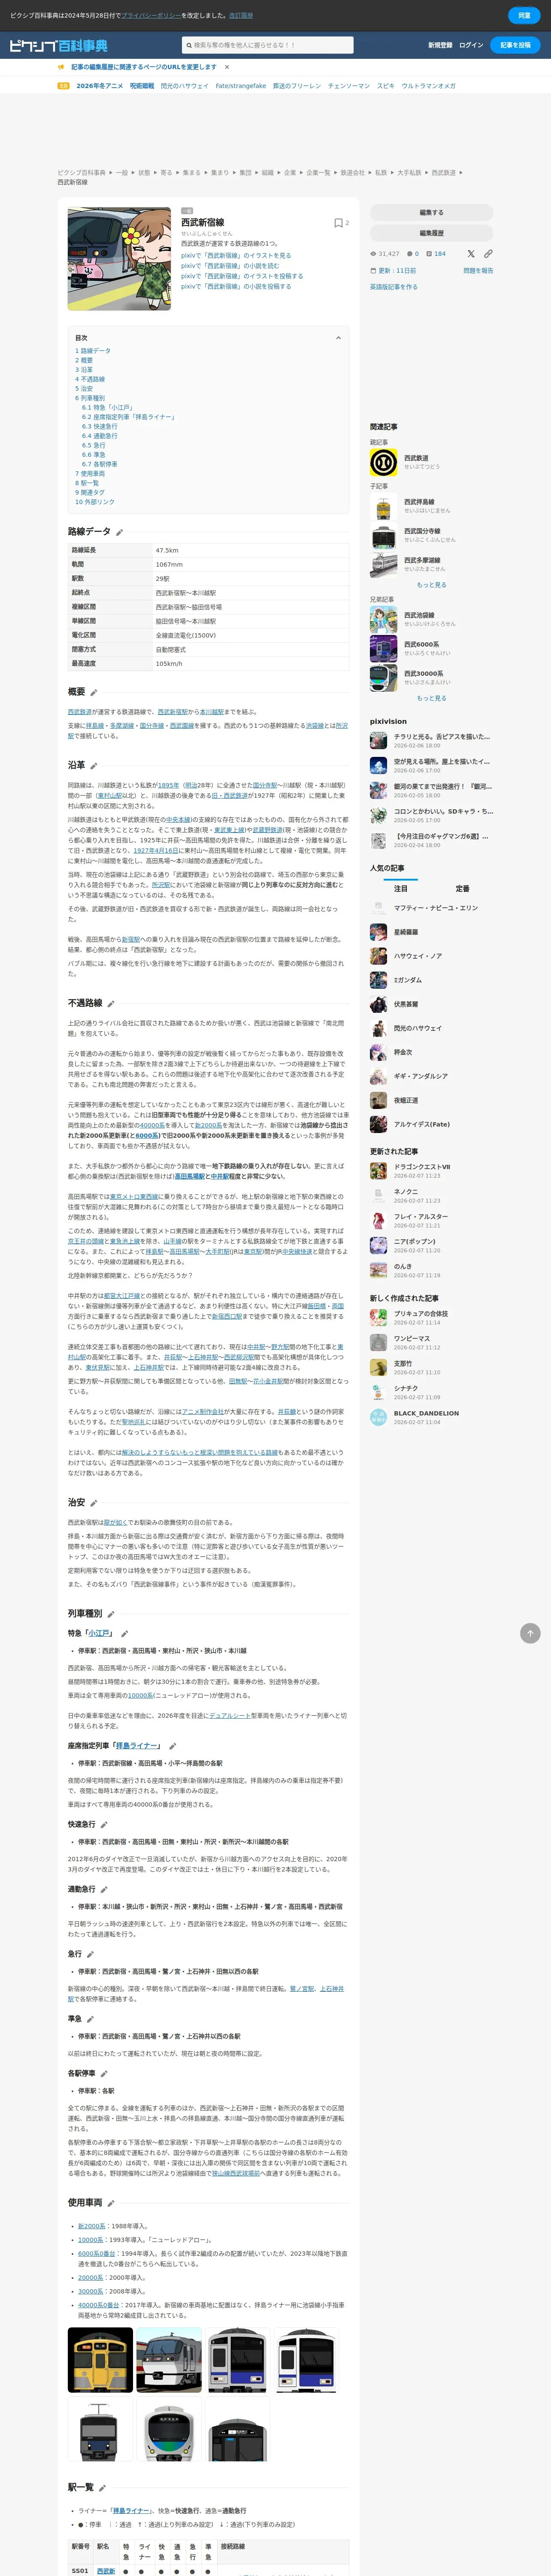The width and height of the screenshot is (551, 2576).
Task: Open 呪術廻戦 trending tag
Action: click(x=142, y=86)
